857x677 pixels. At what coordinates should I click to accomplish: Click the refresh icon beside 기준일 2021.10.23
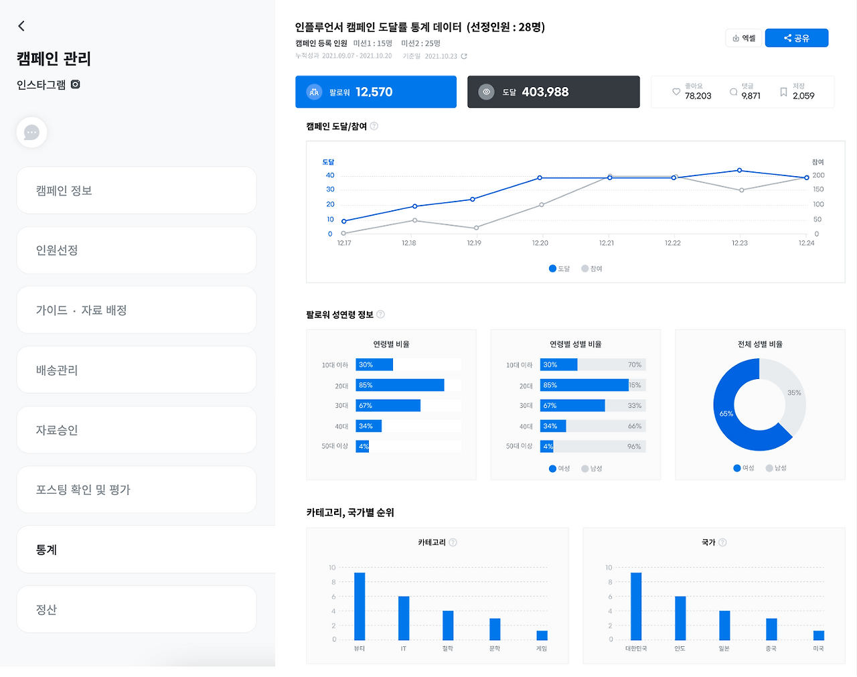click(465, 56)
